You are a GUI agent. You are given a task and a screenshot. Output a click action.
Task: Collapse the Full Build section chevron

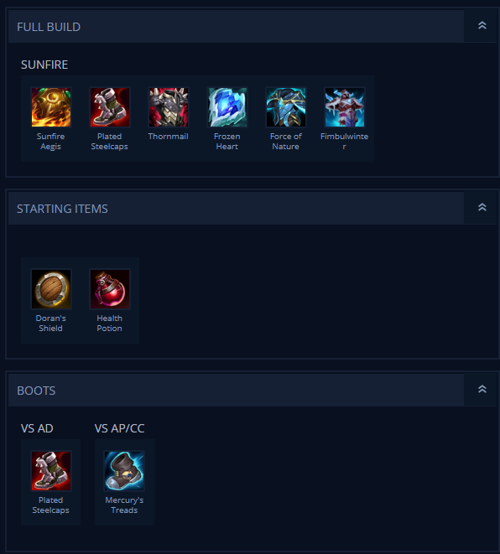pyautogui.click(x=482, y=25)
